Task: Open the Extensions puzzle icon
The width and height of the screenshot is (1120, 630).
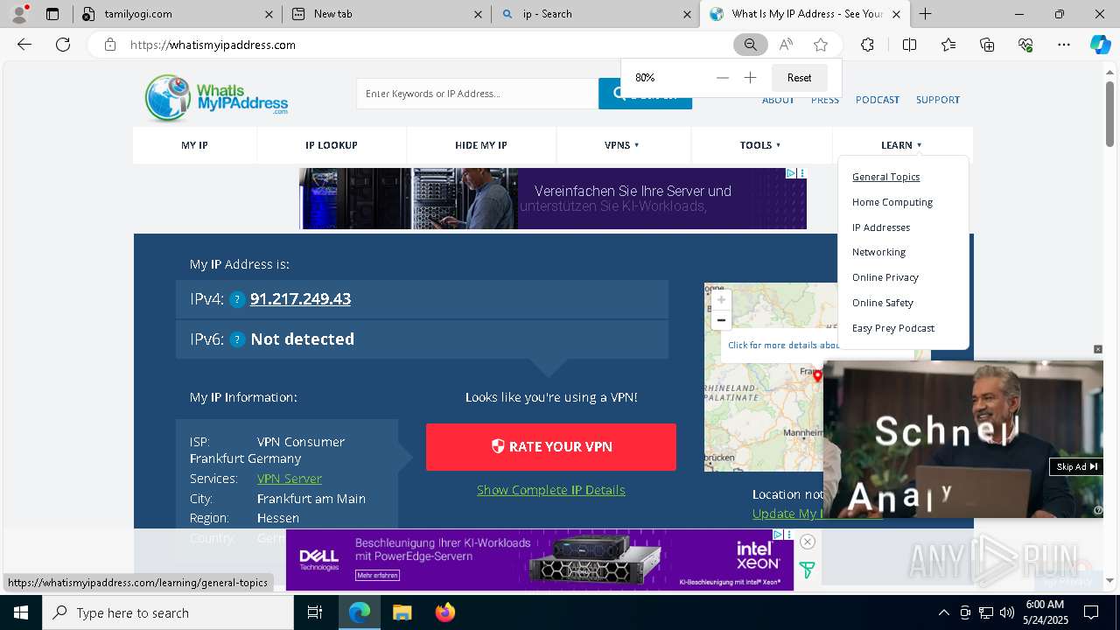Action: click(867, 45)
